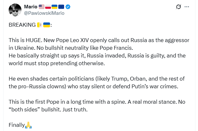Open Mario's profile avatar photo
The image size is (198, 131).
pos(15,10)
